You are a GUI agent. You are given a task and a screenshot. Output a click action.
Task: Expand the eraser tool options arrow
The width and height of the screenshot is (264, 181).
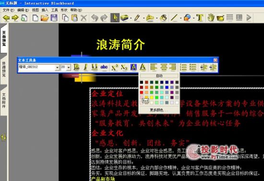click(x=131, y=18)
